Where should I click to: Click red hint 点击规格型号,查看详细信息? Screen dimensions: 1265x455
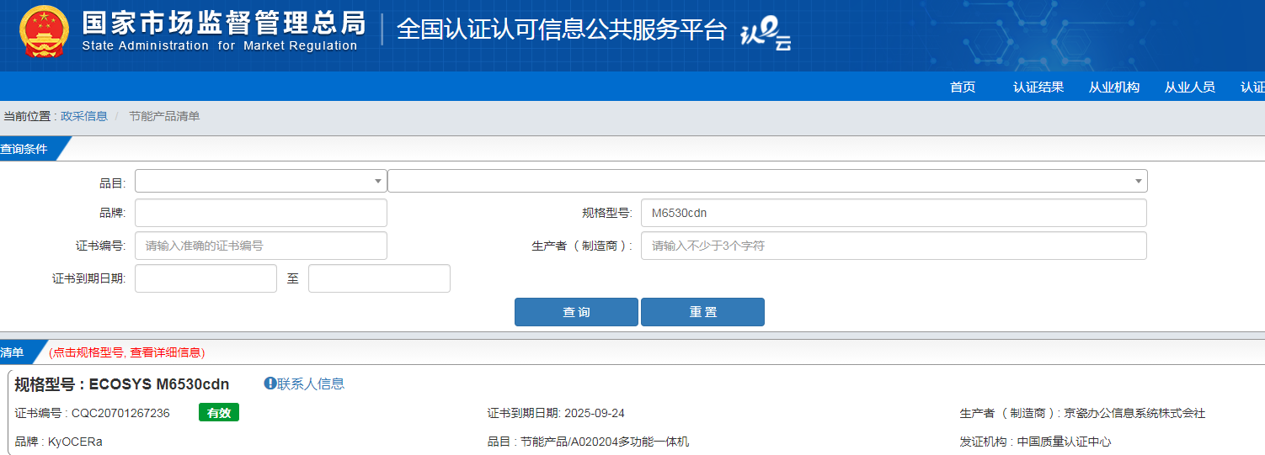tap(126, 352)
